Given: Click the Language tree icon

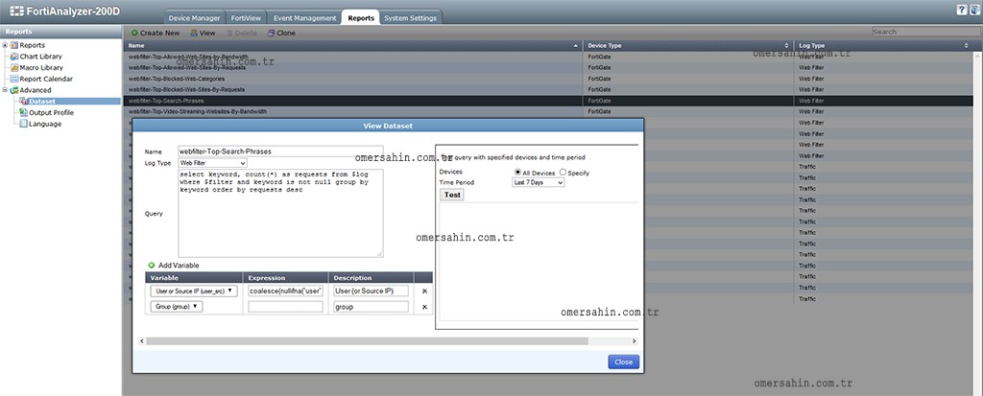Looking at the screenshot, I should 24,124.
